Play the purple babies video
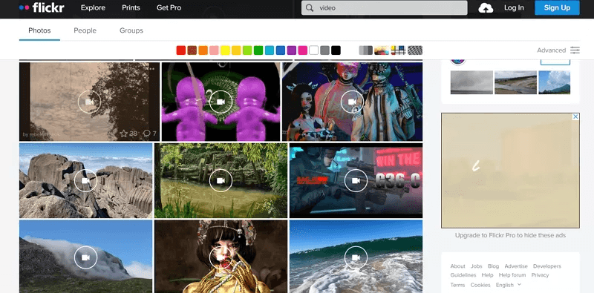The width and height of the screenshot is (594, 293). (x=221, y=102)
